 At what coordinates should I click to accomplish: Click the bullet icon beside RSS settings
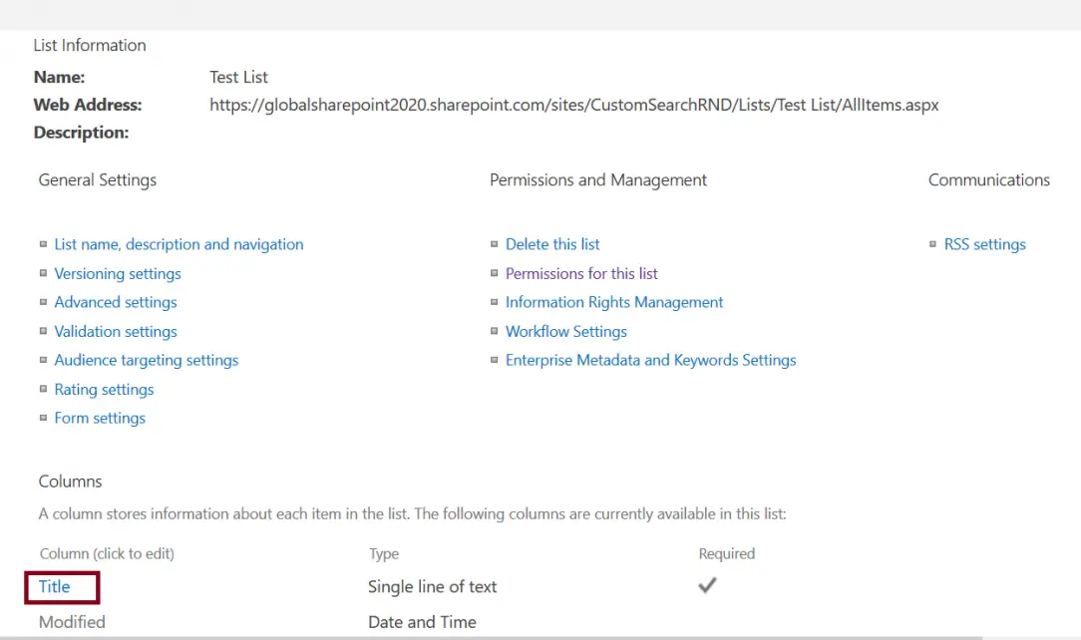pyautogui.click(x=930, y=243)
